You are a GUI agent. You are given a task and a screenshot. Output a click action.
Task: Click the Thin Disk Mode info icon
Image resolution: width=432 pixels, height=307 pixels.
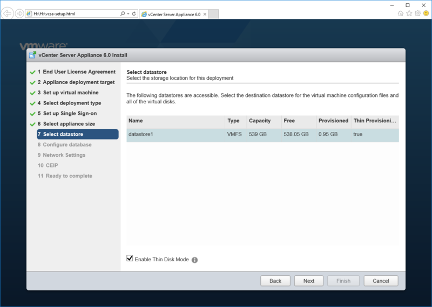click(x=194, y=260)
